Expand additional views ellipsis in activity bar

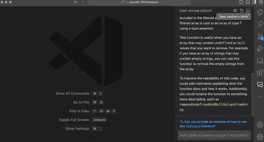[x=260, y=97]
